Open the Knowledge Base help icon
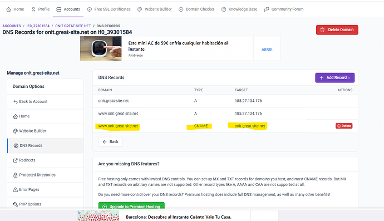This screenshot has width=384, height=221. pos(224,9)
